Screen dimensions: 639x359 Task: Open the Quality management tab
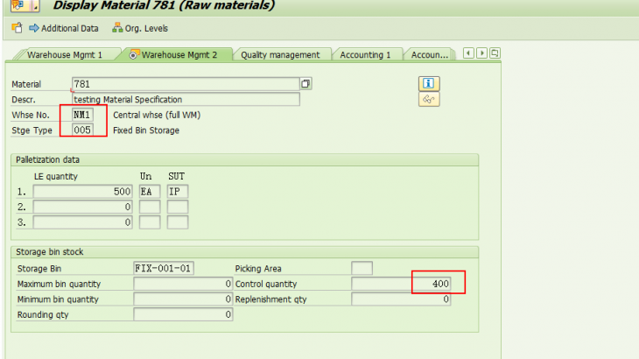click(x=280, y=54)
